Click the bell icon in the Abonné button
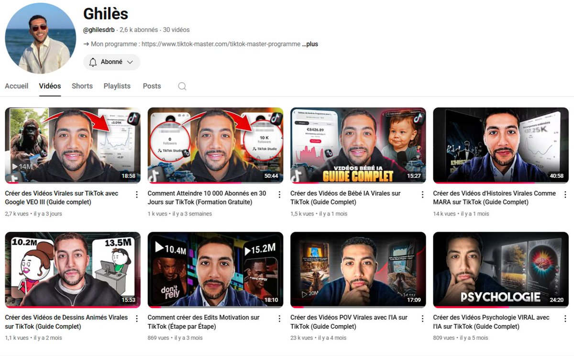574x356 pixels. 93,62
